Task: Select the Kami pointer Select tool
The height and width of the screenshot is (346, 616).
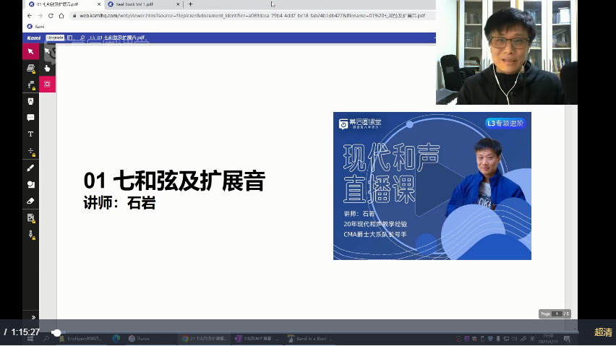Action: pos(30,51)
